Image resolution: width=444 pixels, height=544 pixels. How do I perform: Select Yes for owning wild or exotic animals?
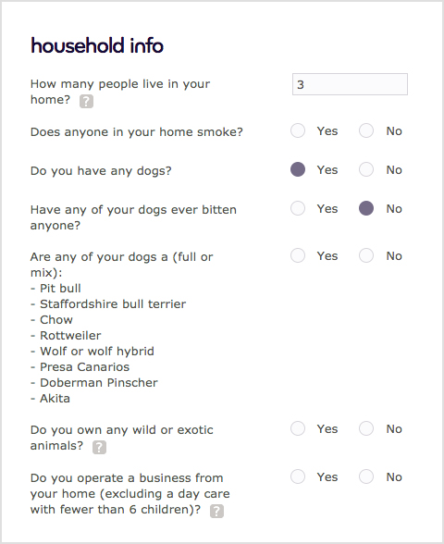(x=298, y=428)
